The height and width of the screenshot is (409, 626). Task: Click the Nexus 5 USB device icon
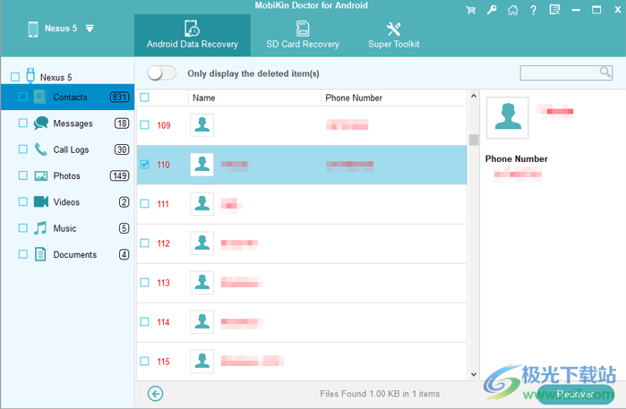tap(30, 76)
